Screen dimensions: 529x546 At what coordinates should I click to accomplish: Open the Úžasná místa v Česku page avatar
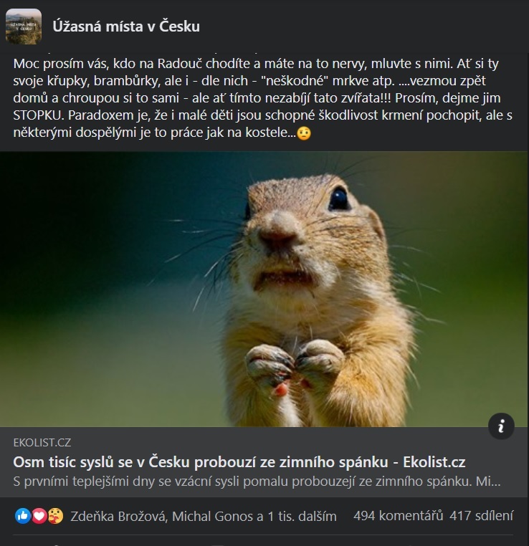click(x=24, y=27)
